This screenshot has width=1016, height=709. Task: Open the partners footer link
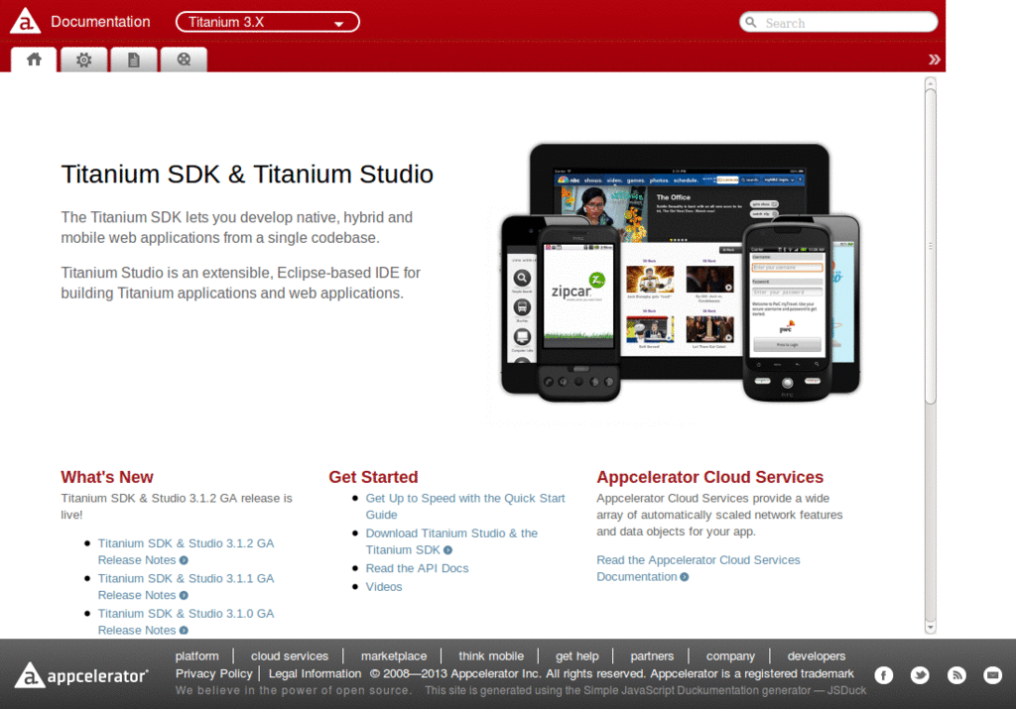pyautogui.click(x=652, y=655)
